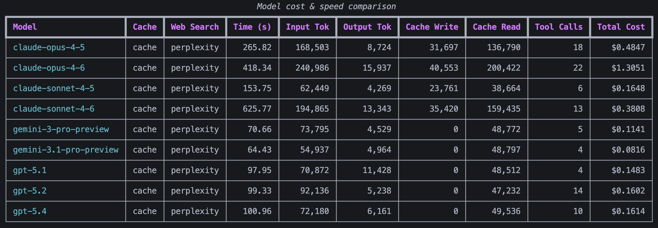Screen dimensions: 658x228
Task: Open the gpt-5.2 model entry
Action: click(x=30, y=191)
